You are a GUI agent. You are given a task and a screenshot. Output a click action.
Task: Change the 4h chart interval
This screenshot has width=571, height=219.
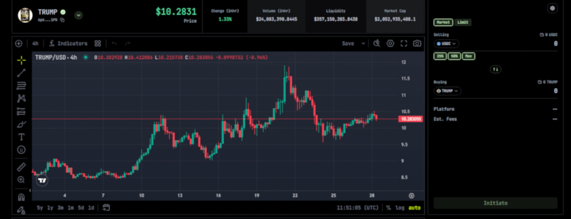point(35,43)
